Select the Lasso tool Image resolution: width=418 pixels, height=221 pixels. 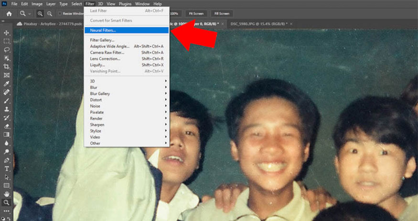(6, 50)
